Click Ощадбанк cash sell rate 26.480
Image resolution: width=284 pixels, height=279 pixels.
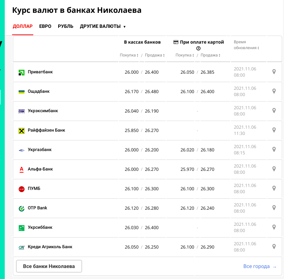(x=152, y=92)
